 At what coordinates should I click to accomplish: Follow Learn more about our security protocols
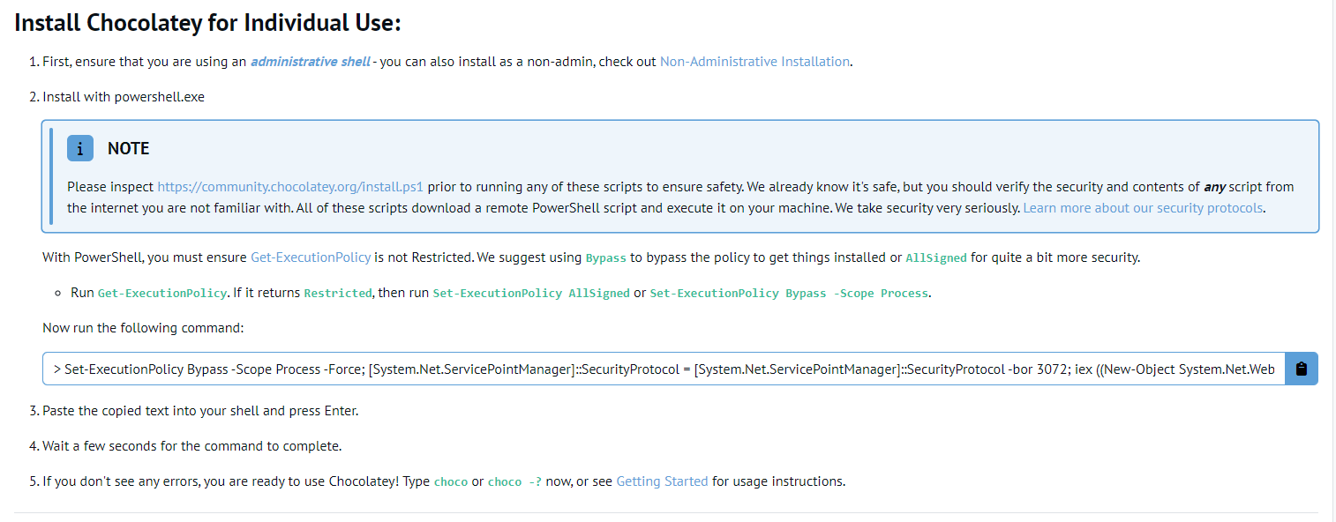pyautogui.click(x=1143, y=208)
